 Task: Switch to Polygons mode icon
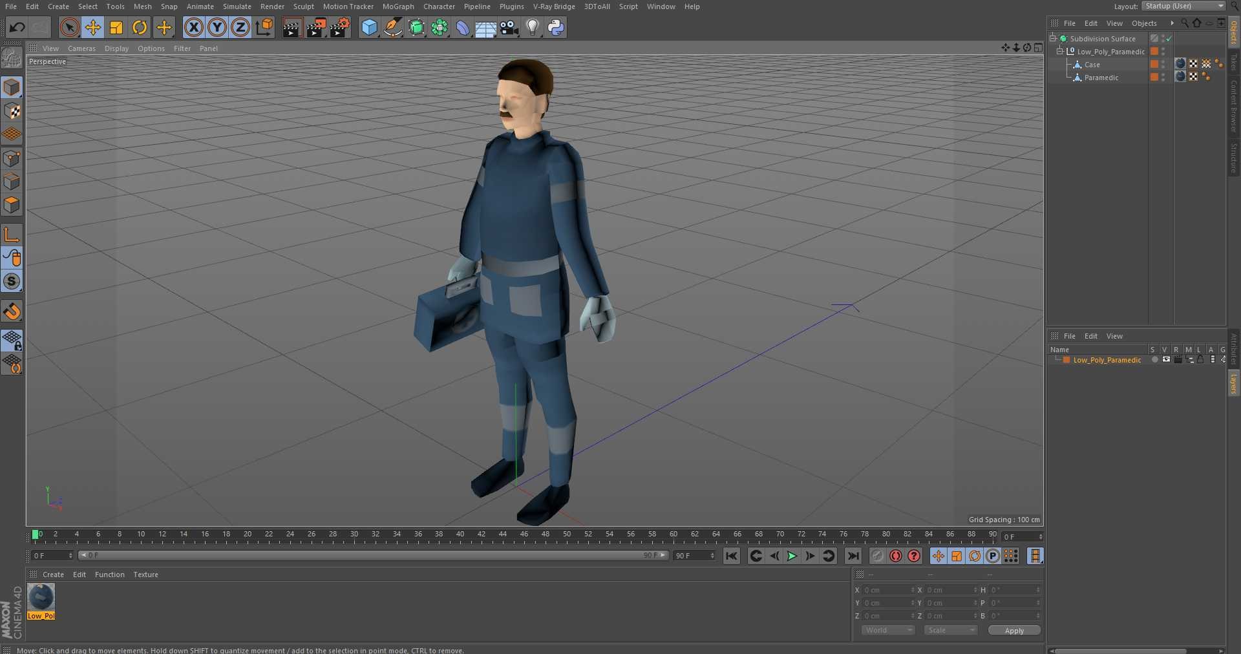point(12,205)
